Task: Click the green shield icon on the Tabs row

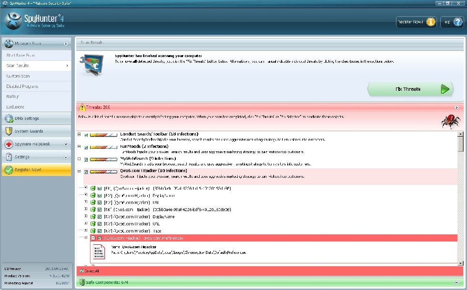Action: 93,231
